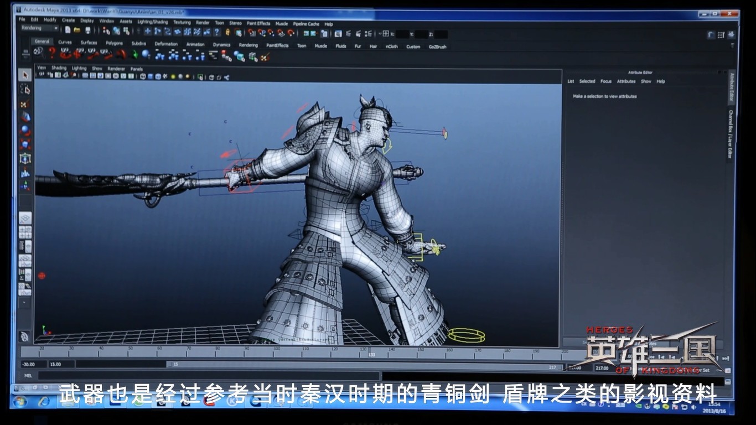Screen dimensions: 756x425
Task: Choose the Move tool cone icon
Action: [x=25, y=117]
